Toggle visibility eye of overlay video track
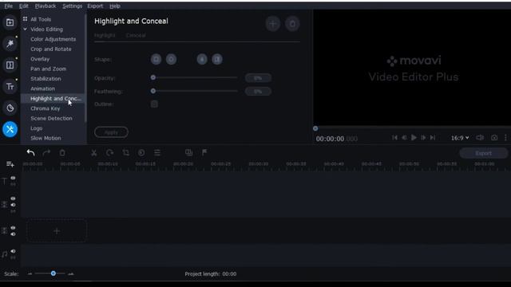 (x=13, y=199)
